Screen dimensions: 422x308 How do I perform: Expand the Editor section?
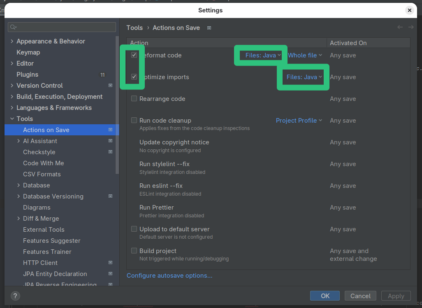[12, 63]
